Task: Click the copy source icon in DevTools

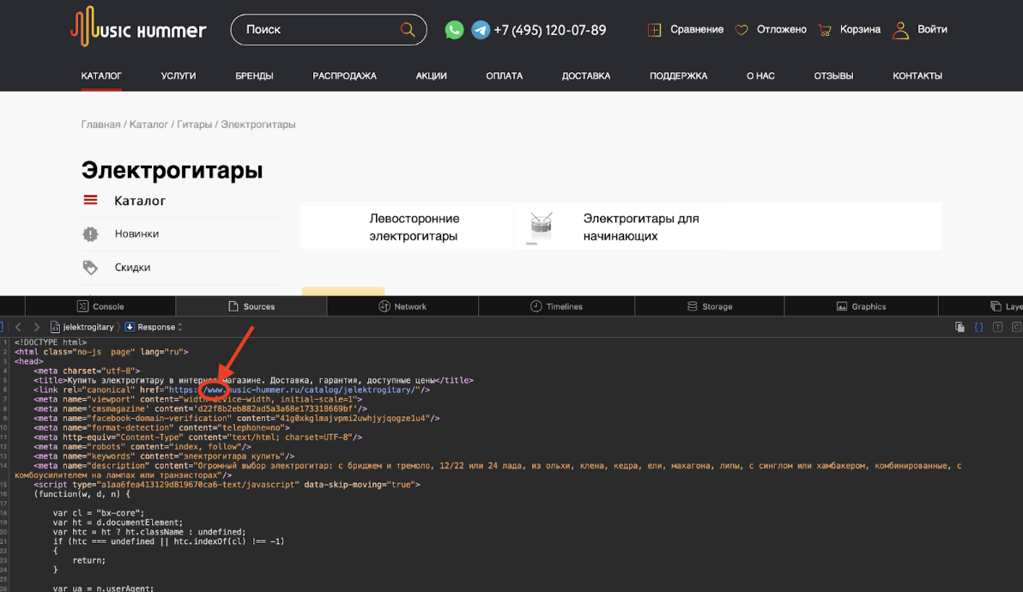Action: pyautogui.click(x=960, y=327)
